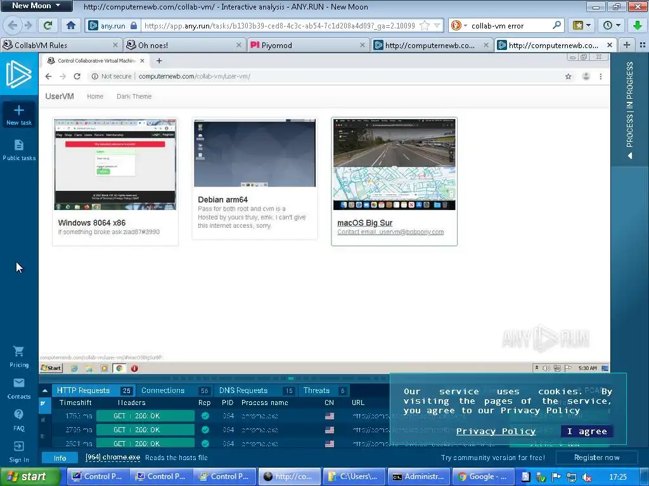Click the [964] chrome.exe process link
This screenshot has width=649, height=486.
[x=113, y=458]
